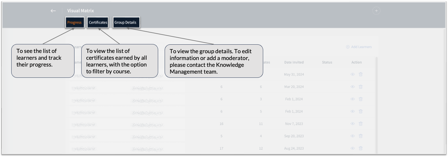448x157 pixels.
Task: View learner invited May 31, 2024
Action: click(352, 75)
